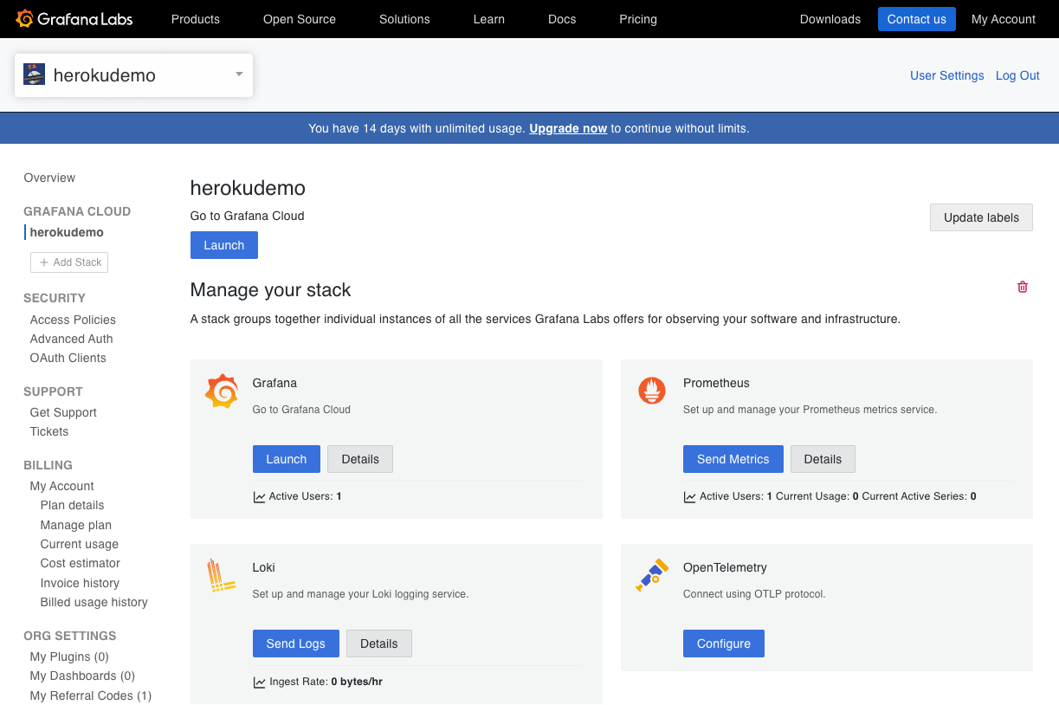
Task: Click the herokudemo org avatar image
Action: [x=34, y=74]
